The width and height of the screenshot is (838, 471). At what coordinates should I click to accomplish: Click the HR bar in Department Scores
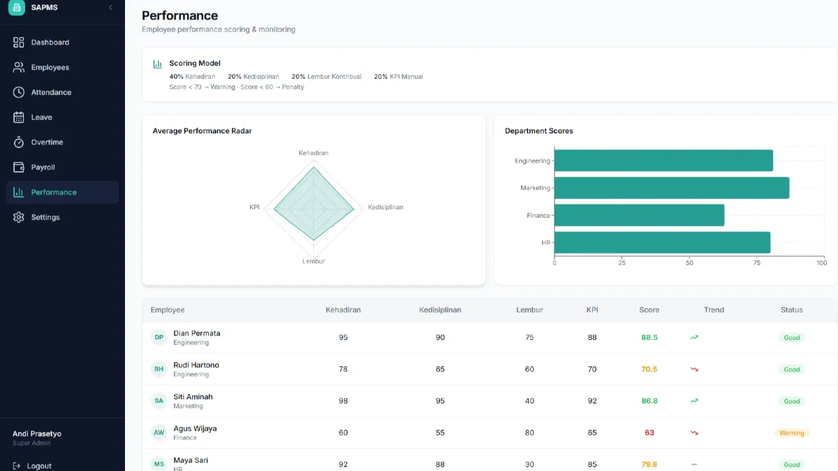[662, 242]
